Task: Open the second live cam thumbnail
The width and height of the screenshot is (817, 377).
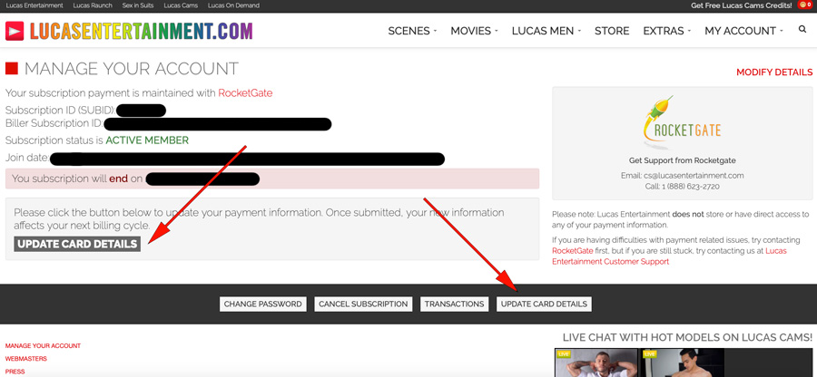Action: [x=683, y=363]
